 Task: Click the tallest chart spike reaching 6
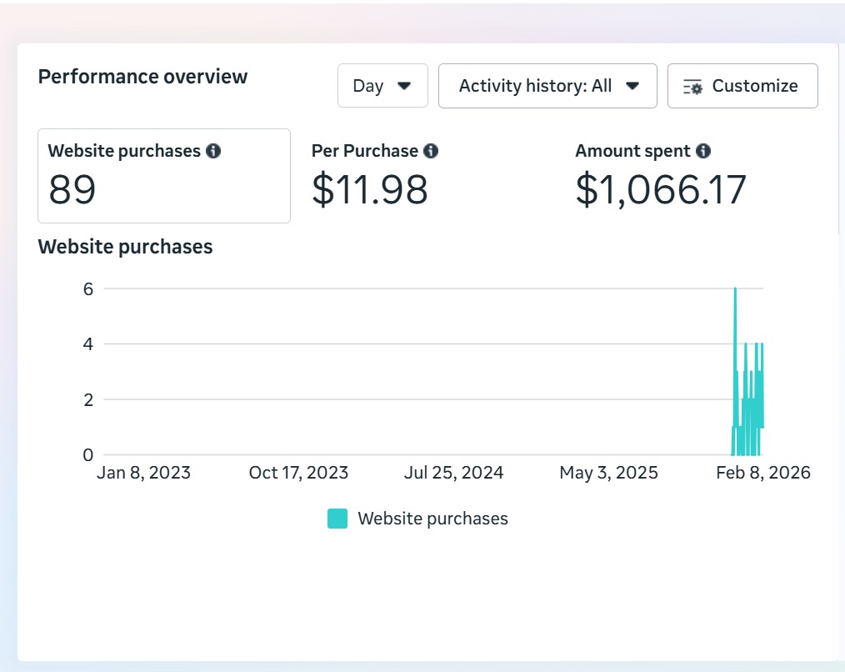click(x=735, y=291)
